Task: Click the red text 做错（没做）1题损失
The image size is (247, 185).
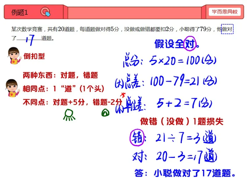Action: (182, 121)
